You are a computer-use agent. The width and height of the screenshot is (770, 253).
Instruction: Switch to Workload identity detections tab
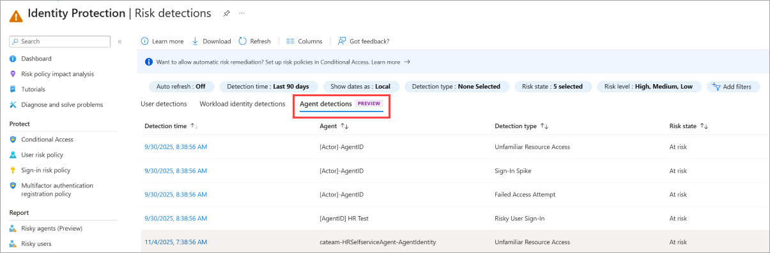pos(242,104)
